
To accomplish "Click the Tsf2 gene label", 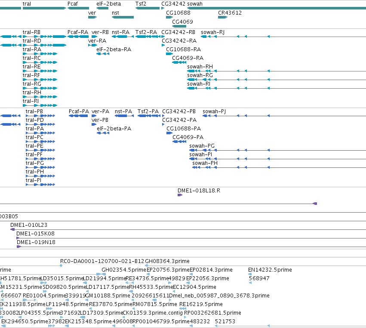I will click(141, 4).
